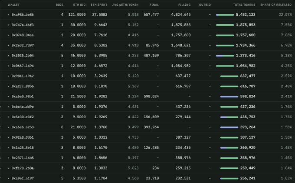
Task: Sort by the FILLING column header
Action: [184, 5]
